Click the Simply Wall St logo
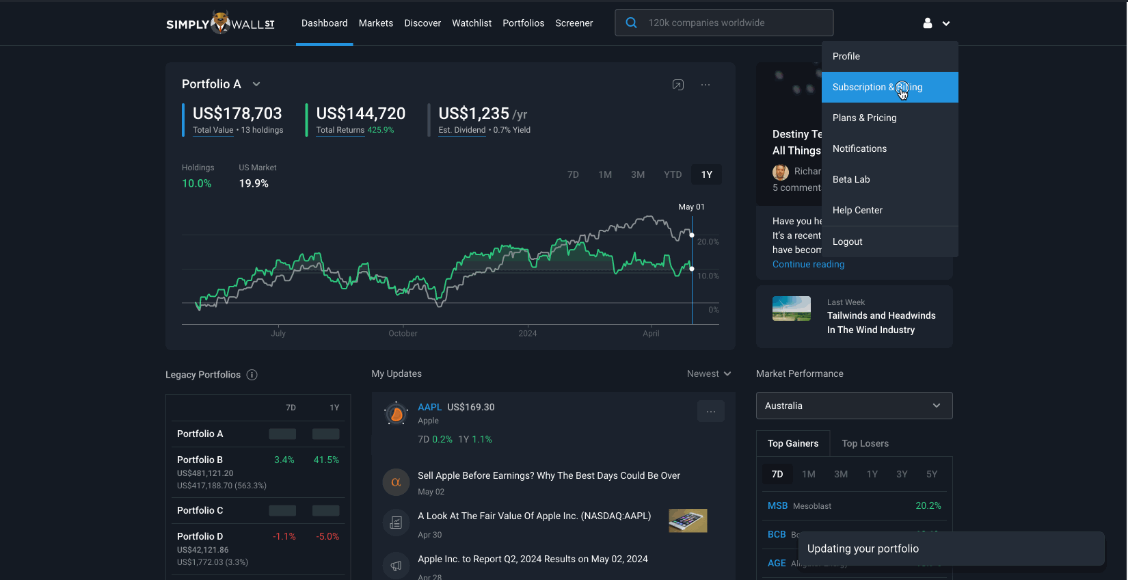 (220, 23)
